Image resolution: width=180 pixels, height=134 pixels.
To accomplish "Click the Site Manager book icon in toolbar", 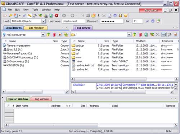I will point(5,16).
